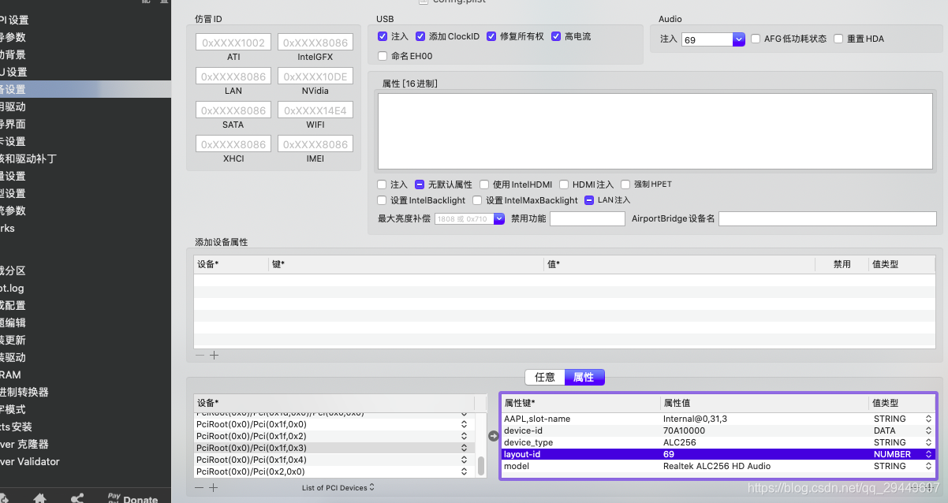Image resolution: width=948 pixels, height=503 pixels.
Task: Enable the 注入 checkbox under the properties box
Action: (x=383, y=184)
